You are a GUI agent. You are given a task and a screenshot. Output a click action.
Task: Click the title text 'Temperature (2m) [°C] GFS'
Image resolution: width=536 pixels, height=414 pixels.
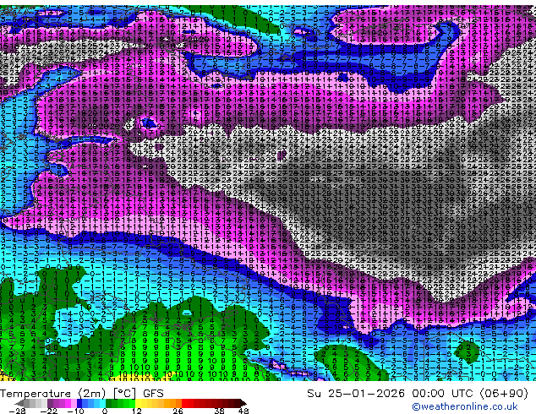click(82, 394)
